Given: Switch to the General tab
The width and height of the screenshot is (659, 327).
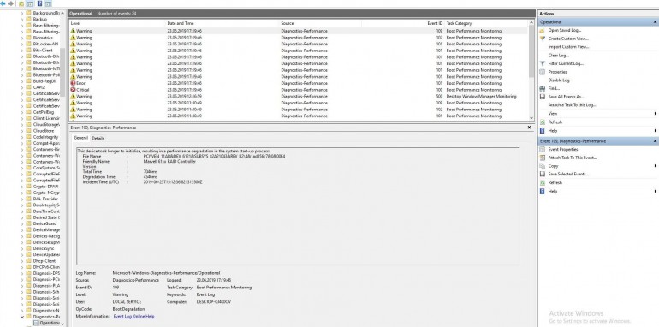Looking at the screenshot, I should (x=81, y=138).
